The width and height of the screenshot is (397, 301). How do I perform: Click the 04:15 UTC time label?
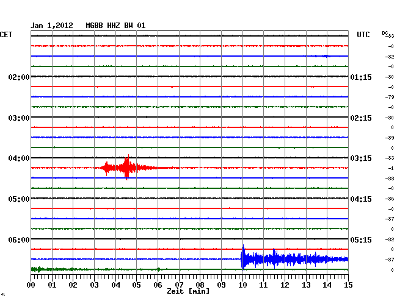pyautogui.click(x=361, y=199)
